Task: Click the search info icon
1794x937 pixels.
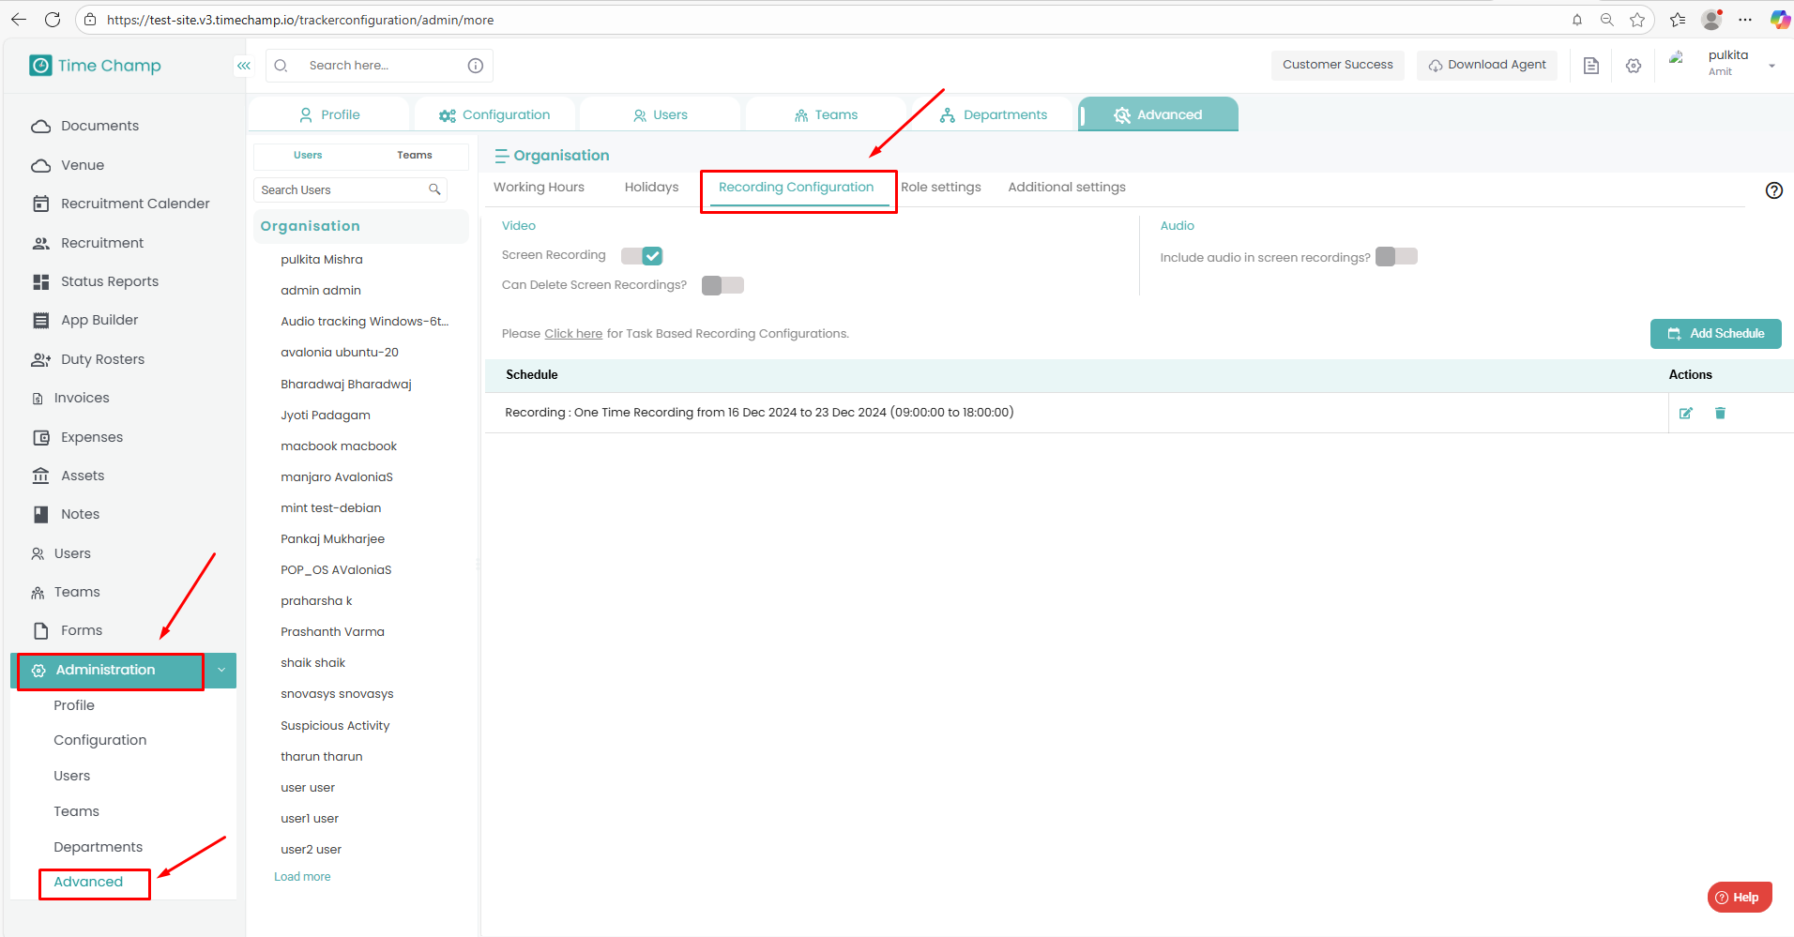Action: pos(476,66)
